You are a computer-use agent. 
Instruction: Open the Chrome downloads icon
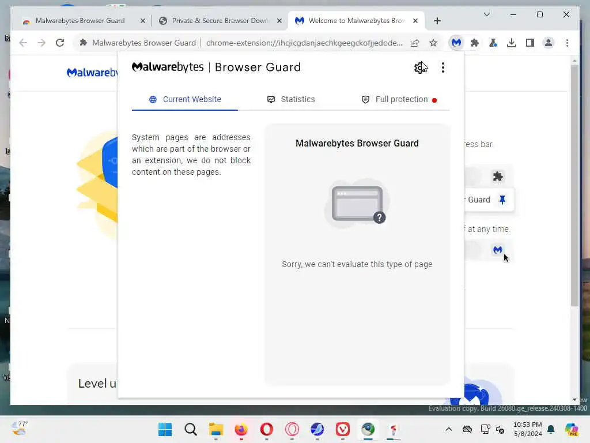click(x=512, y=43)
